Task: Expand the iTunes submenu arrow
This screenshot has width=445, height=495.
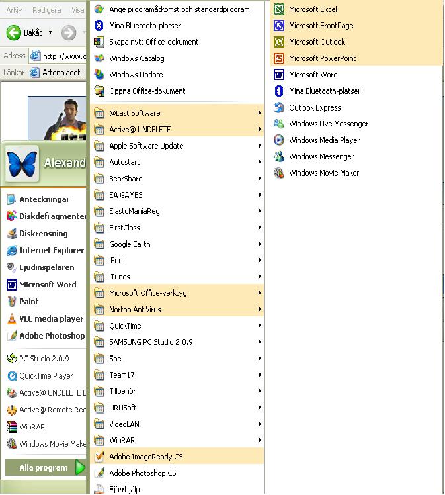Action: (x=260, y=277)
